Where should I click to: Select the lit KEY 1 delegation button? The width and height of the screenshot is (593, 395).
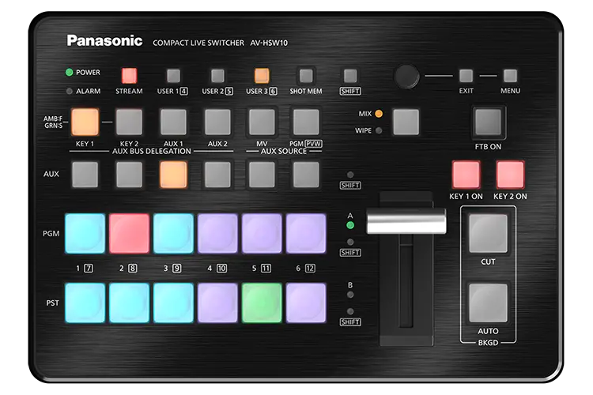[x=85, y=122]
